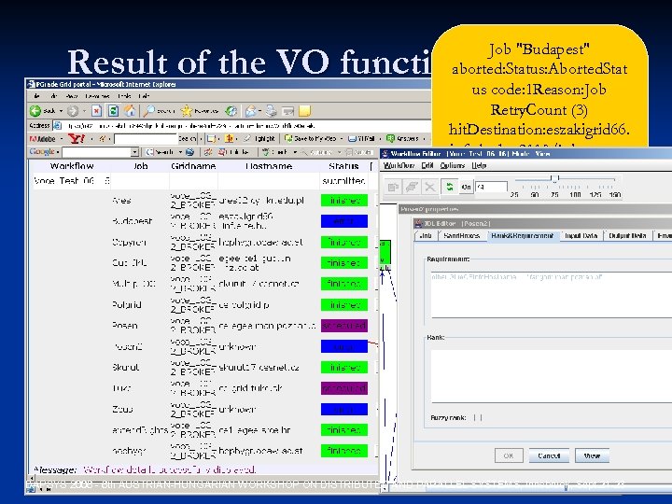Click the Back arrow in Internet Explorer
Screen dimensions: 672x504
point(35,111)
